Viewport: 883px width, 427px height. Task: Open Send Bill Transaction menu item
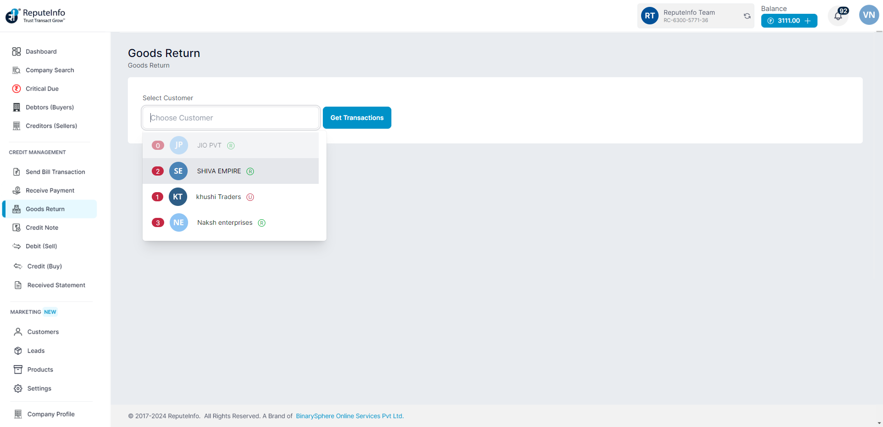tap(55, 172)
